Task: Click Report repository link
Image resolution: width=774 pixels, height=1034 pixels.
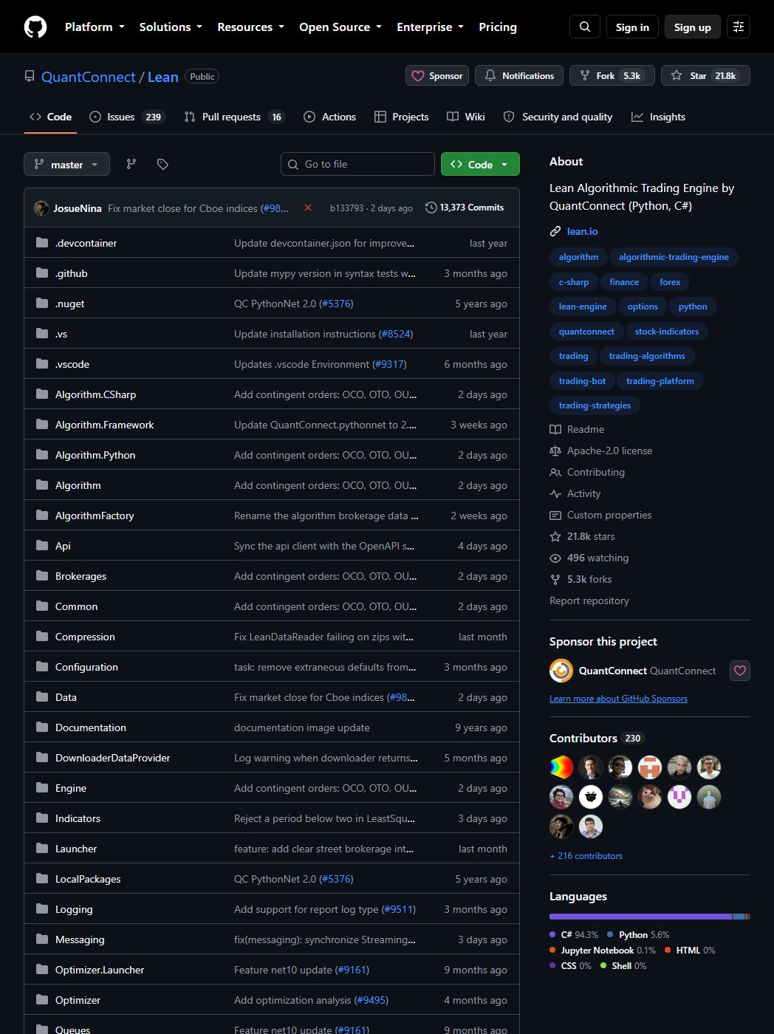Action: [x=589, y=600]
